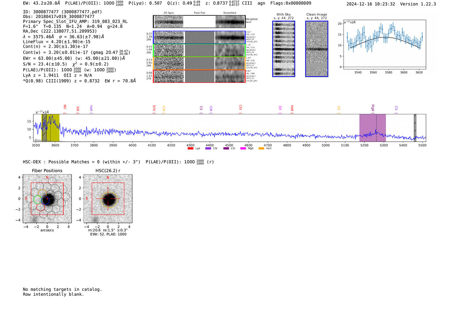This screenshot has width=459, height=312.
Task: Click the blue fiber circle in Fiber Positions
Action: pyautogui.click(x=45, y=201)
